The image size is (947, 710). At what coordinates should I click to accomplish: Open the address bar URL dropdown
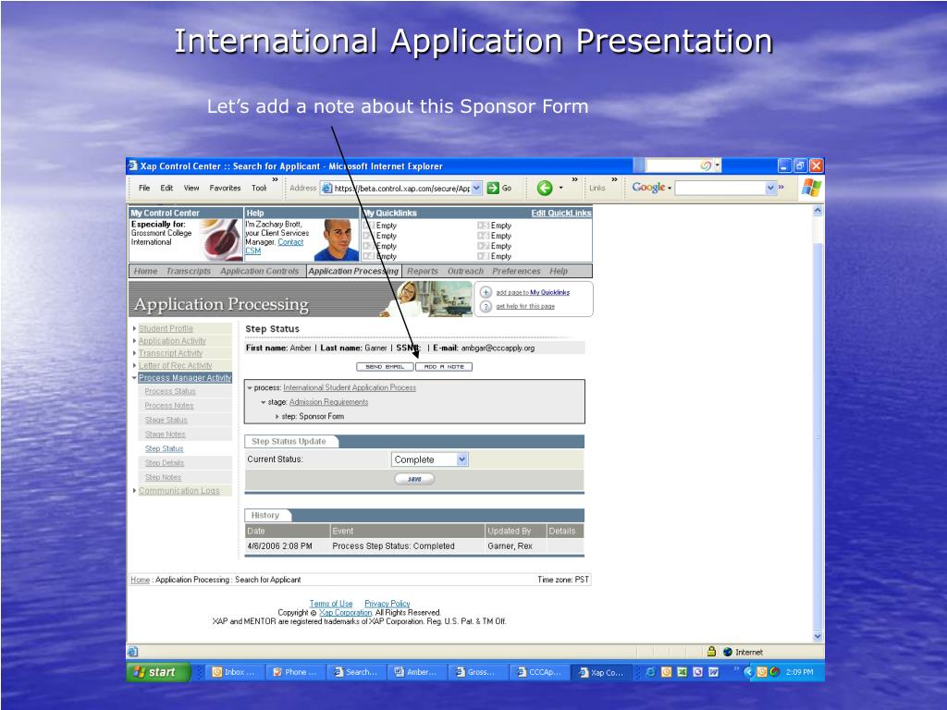click(x=476, y=188)
